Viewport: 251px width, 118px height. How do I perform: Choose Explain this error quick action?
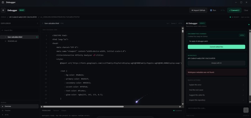pyautogui.click(x=216, y=85)
